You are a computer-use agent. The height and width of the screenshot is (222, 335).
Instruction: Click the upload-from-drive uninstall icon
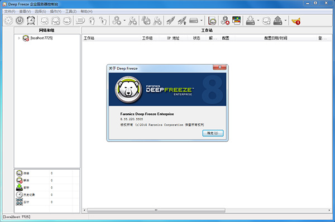(277, 21)
